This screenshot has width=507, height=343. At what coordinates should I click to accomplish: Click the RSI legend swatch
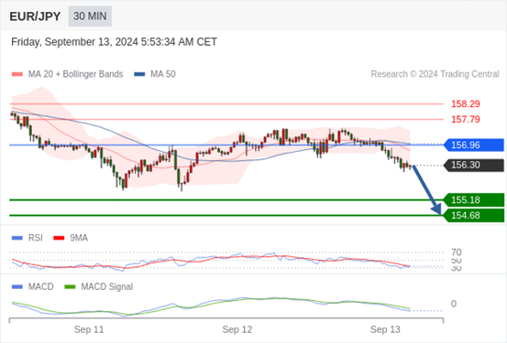click(x=17, y=238)
